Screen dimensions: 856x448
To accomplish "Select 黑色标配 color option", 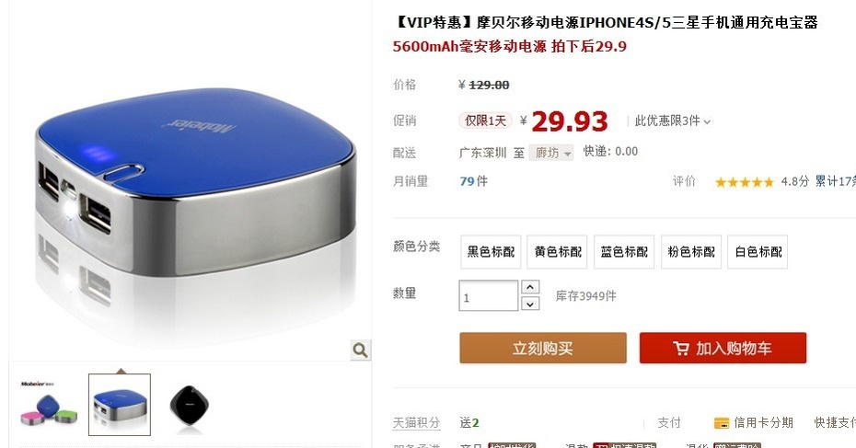I will (491, 251).
